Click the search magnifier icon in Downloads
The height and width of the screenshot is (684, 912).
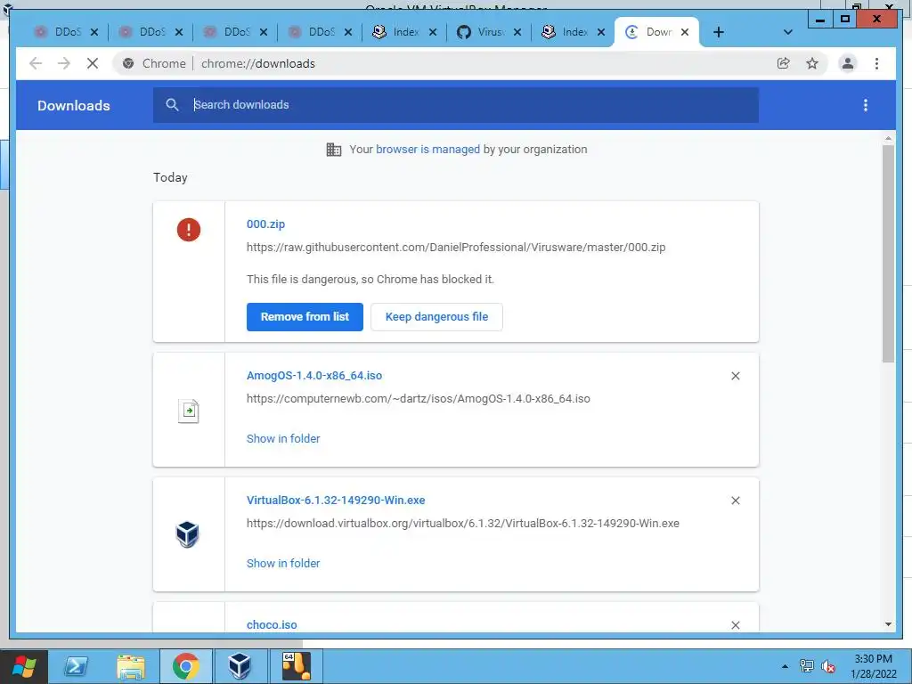click(x=172, y=105)
